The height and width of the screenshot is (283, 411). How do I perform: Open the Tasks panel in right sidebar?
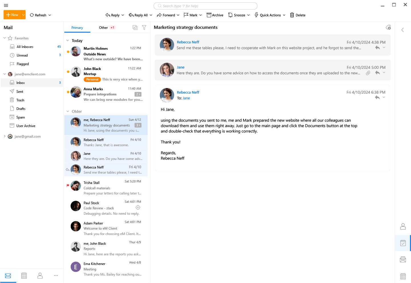tap(403, 243)
